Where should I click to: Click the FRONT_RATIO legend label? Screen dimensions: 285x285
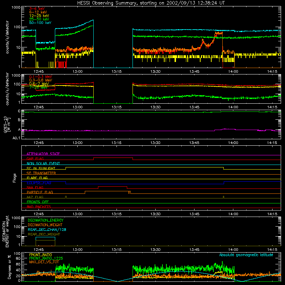[x=41, y=255]
